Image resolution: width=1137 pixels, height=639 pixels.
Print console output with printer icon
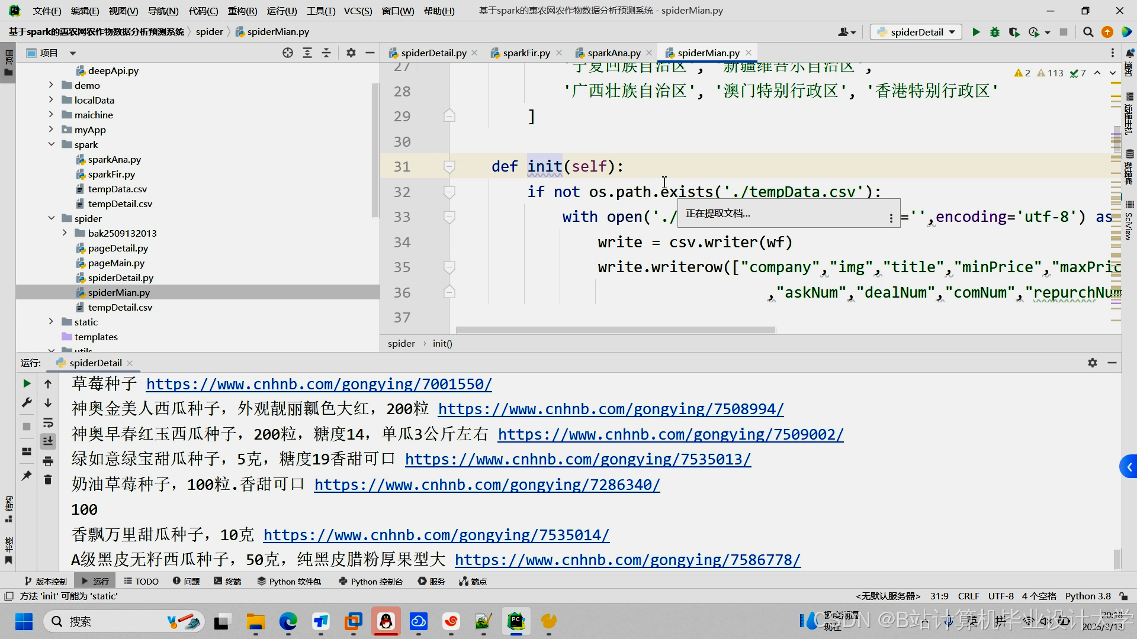(x=48, y=461)
